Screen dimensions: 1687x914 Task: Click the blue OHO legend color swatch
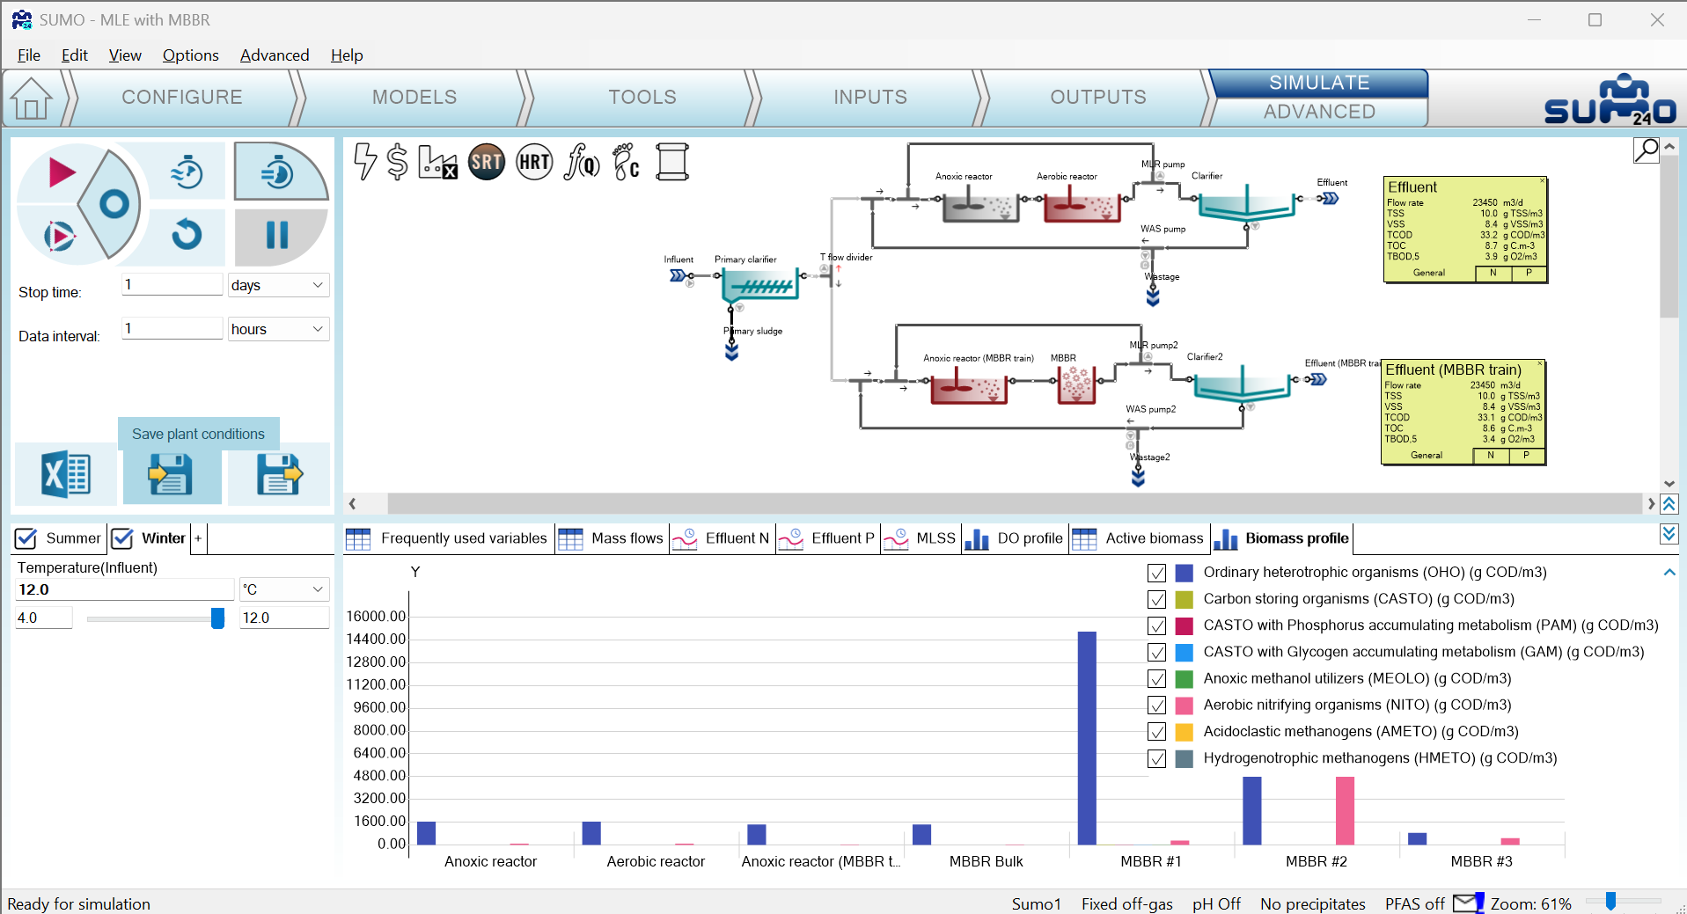pos(1185,573)
